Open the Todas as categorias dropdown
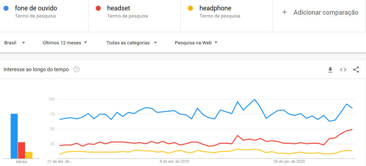366x166 pixels. [x=132, y=43]
